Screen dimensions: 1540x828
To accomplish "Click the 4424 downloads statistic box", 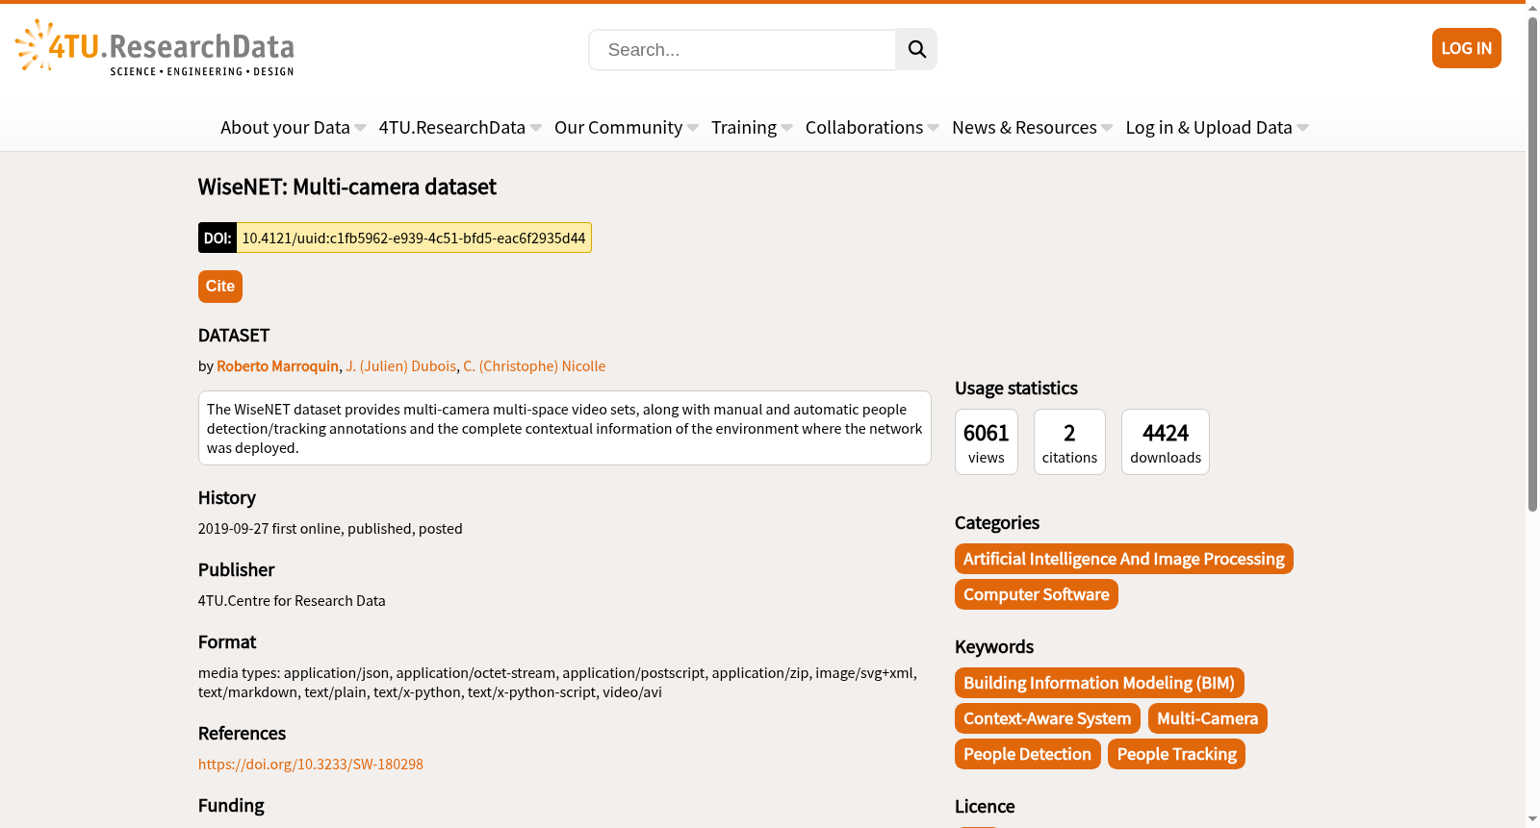I will pyautogui.click(x=1166, y=442).
